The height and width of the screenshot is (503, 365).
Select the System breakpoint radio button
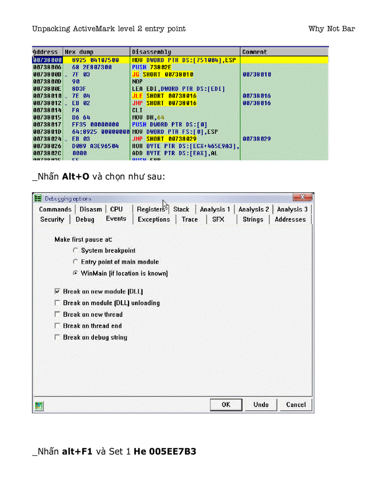(x=75, y=250)
